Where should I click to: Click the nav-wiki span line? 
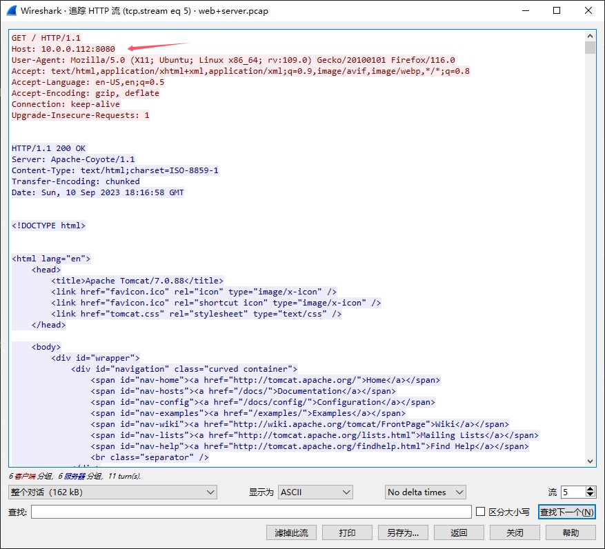[x=300, y=424]
